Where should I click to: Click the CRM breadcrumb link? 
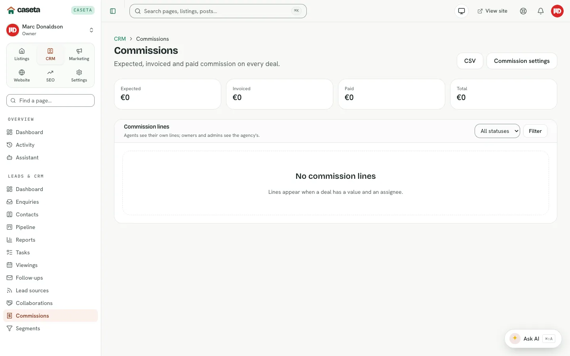(x=120, y=39)
